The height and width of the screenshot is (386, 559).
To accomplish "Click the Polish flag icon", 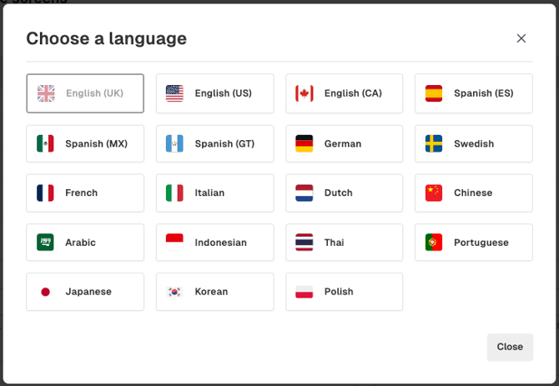I will 304,292.
